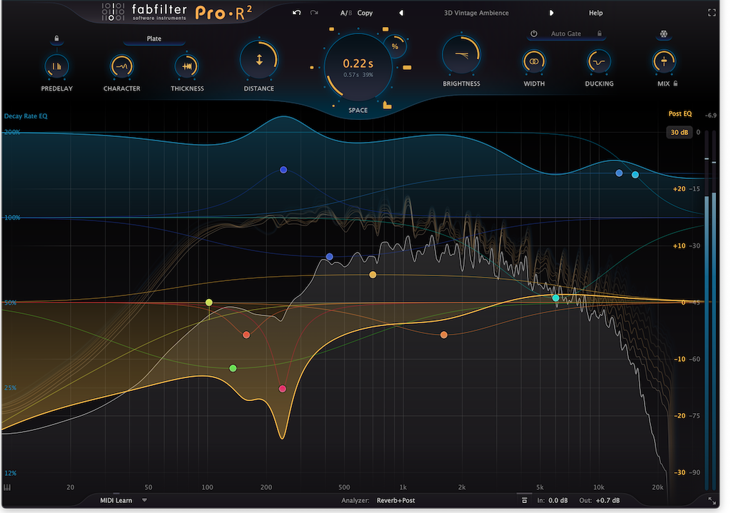Open the 3D Vintage Ambience preset menu

(x=476, y=13)
